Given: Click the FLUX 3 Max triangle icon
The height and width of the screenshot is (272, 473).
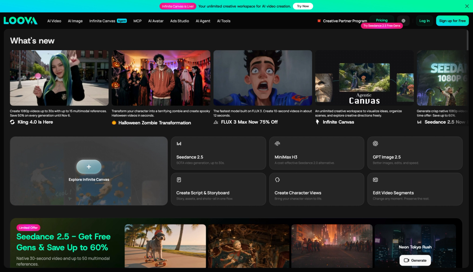Looking at the screenshot, I should [x=216, y=122].
